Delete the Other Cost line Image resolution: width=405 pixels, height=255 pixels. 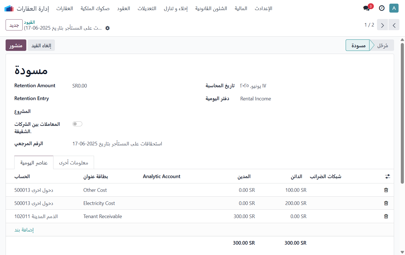[386, 190]
